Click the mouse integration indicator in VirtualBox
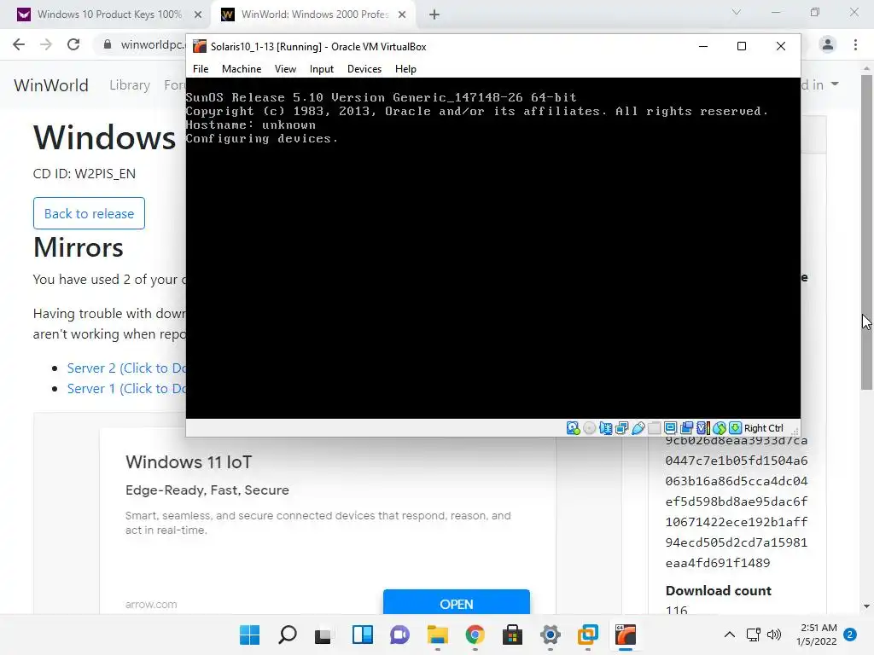The image size is (874, 655). [719, 428]
